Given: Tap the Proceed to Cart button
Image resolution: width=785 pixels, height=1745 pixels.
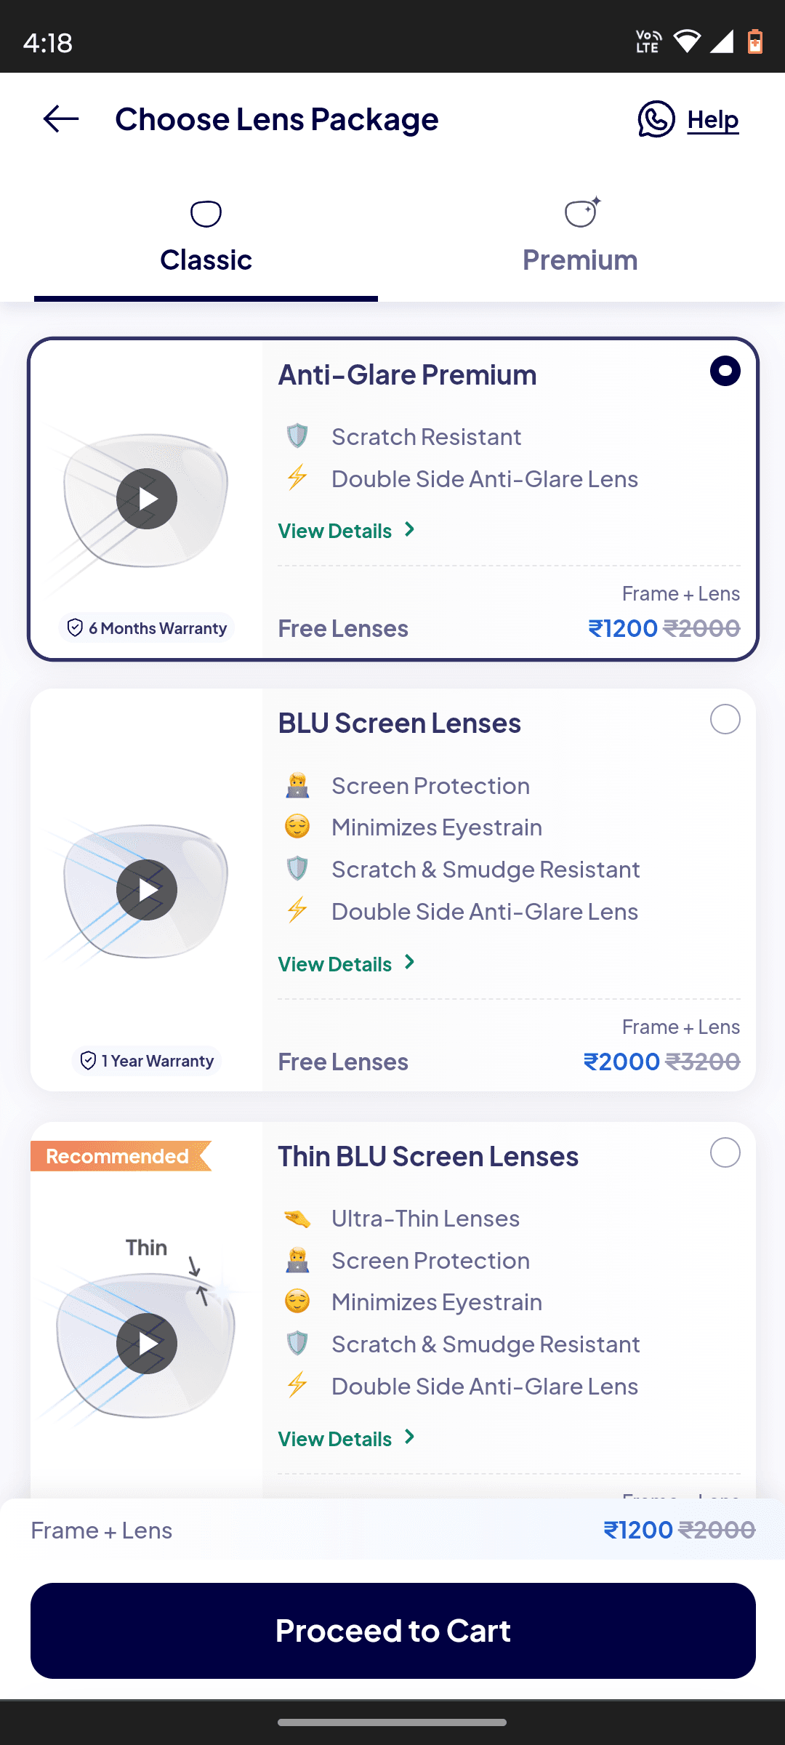Looking at the screenshot, I should pyautogui.click(x=393, y=1631).
